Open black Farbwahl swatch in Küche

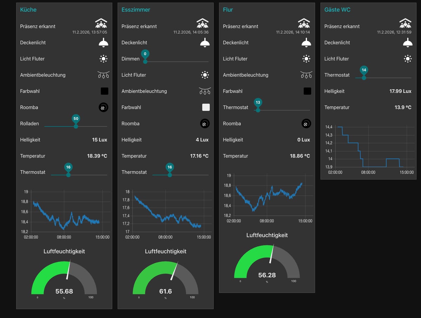105,91
